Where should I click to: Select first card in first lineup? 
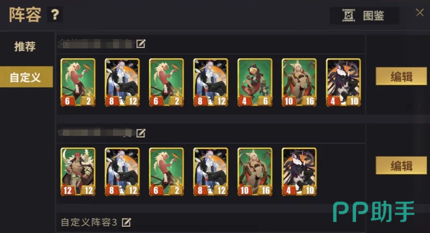[x=78, y=83]
